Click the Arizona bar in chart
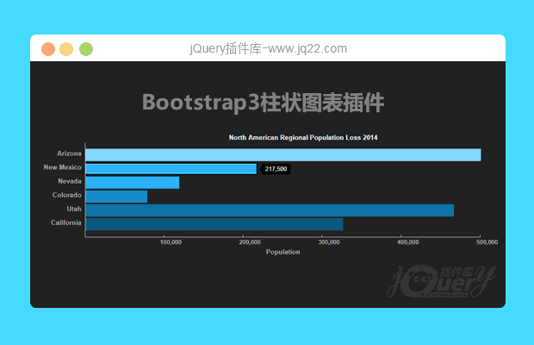 pyautogui.click(x=283, y=154)
